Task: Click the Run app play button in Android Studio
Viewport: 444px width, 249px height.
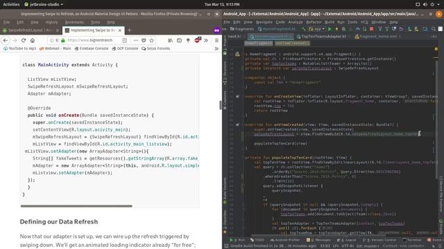Action: click(330, 29)
